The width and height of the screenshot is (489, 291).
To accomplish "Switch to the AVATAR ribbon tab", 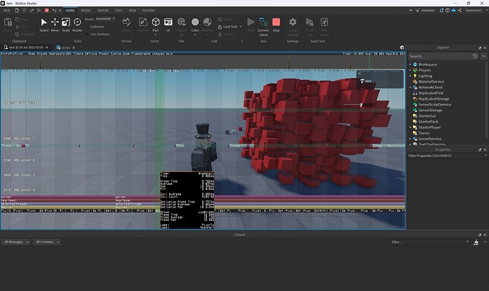I will pos(103,11).
